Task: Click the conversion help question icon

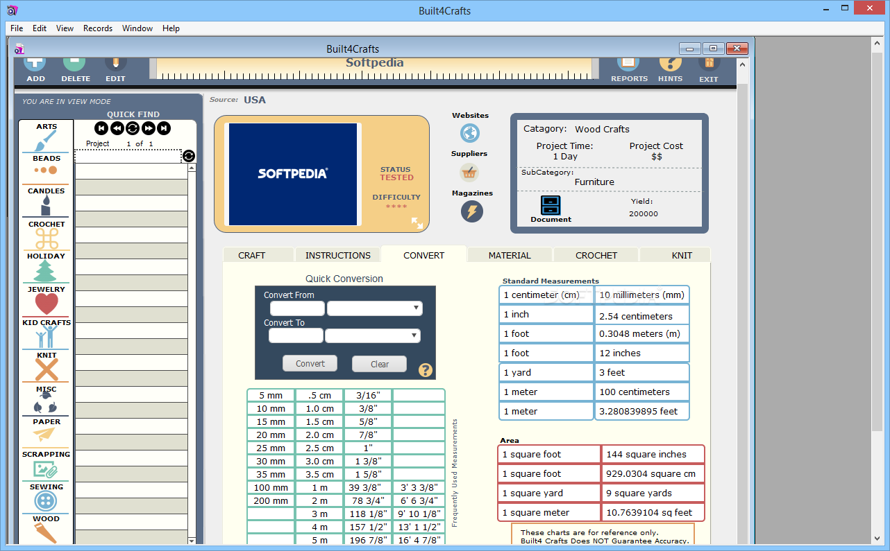Action: click(x=426, y=370)
